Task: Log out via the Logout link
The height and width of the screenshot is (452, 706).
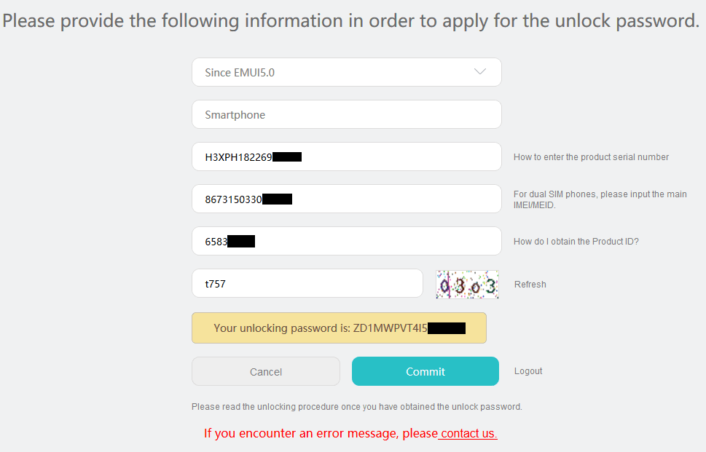Action: [x=528, y=371]
